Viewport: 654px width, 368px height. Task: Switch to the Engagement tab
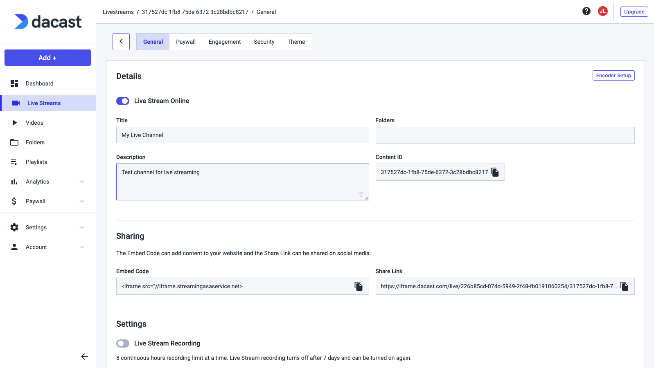coord(225,42)
